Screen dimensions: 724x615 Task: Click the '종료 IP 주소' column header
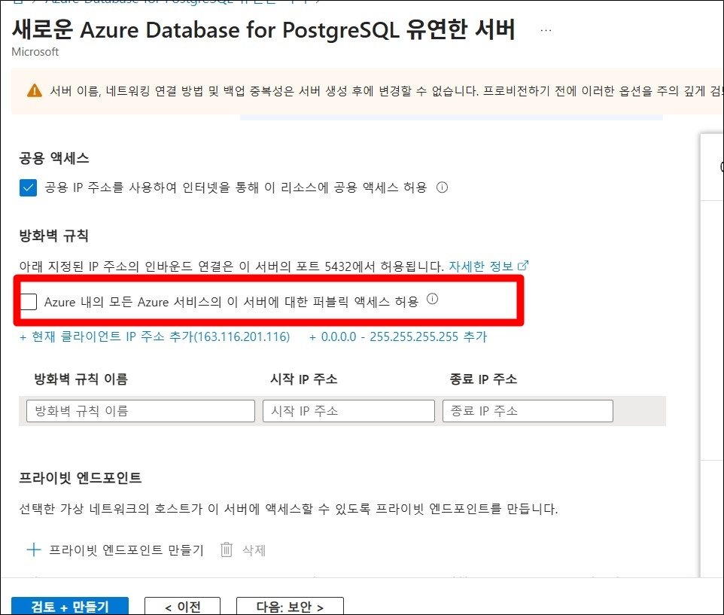tap(483, 379)
